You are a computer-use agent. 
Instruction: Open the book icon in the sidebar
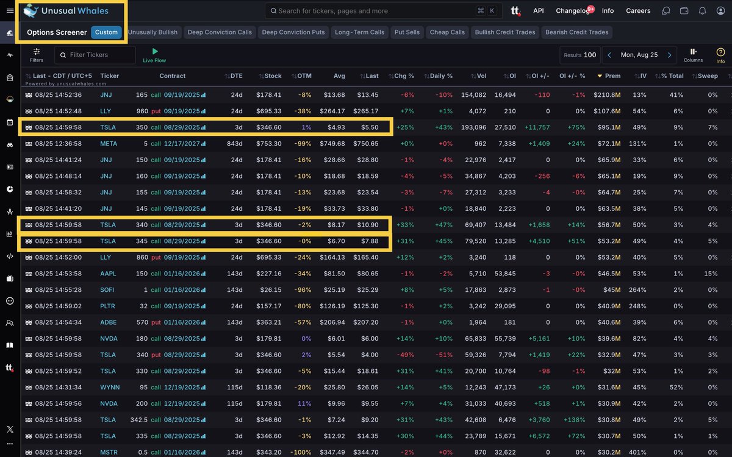pos(10,345)
